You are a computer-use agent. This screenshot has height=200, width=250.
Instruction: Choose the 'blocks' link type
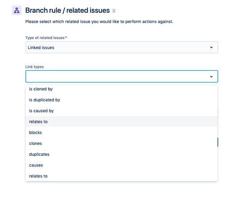pos(122,133)
